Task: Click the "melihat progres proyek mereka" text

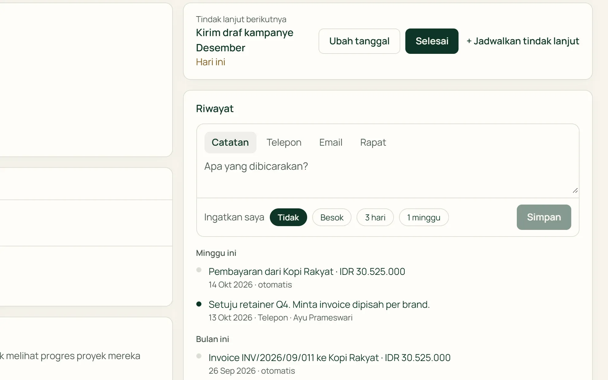Action: point(73,356)
